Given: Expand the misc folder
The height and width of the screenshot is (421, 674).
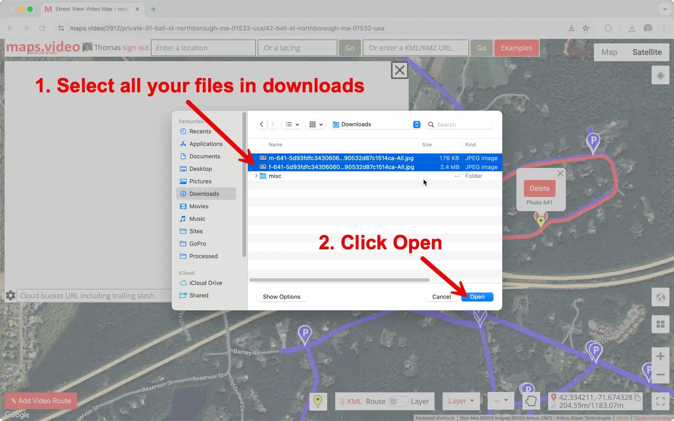Looking at the screenshot, I should [256, 176].
